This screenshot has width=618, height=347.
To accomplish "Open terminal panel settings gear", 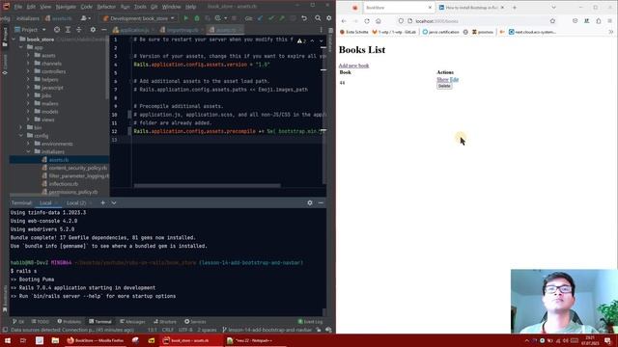I will (310, 202).
